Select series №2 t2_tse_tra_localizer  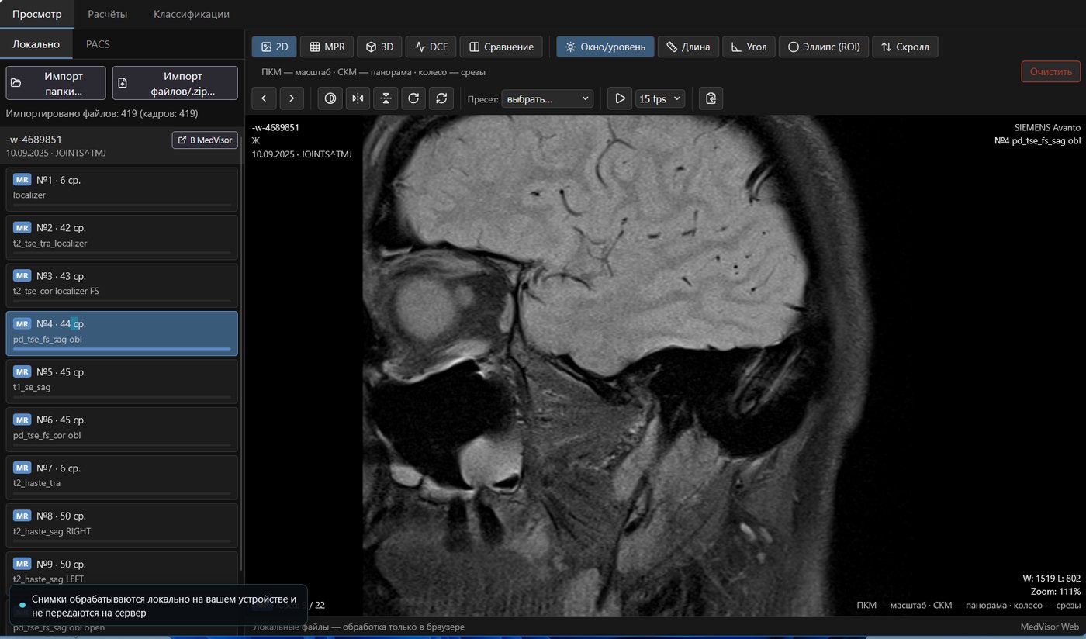click(122, 237)
